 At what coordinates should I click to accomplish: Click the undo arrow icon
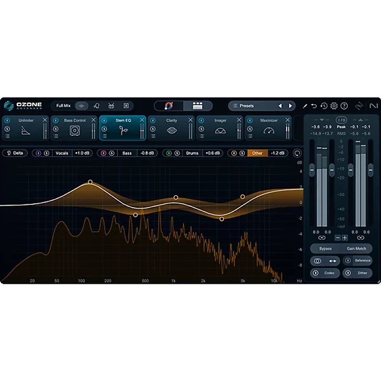click(313, 106)
